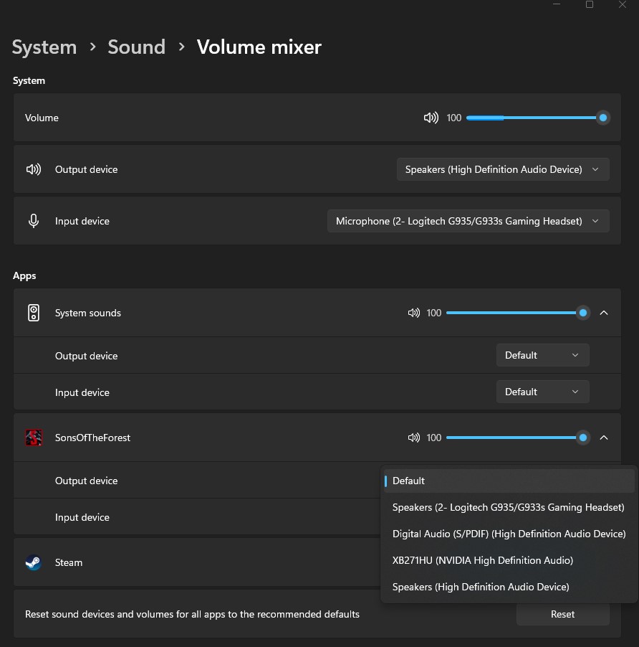Open the system Input device microphone dropdown

point(468,221)
